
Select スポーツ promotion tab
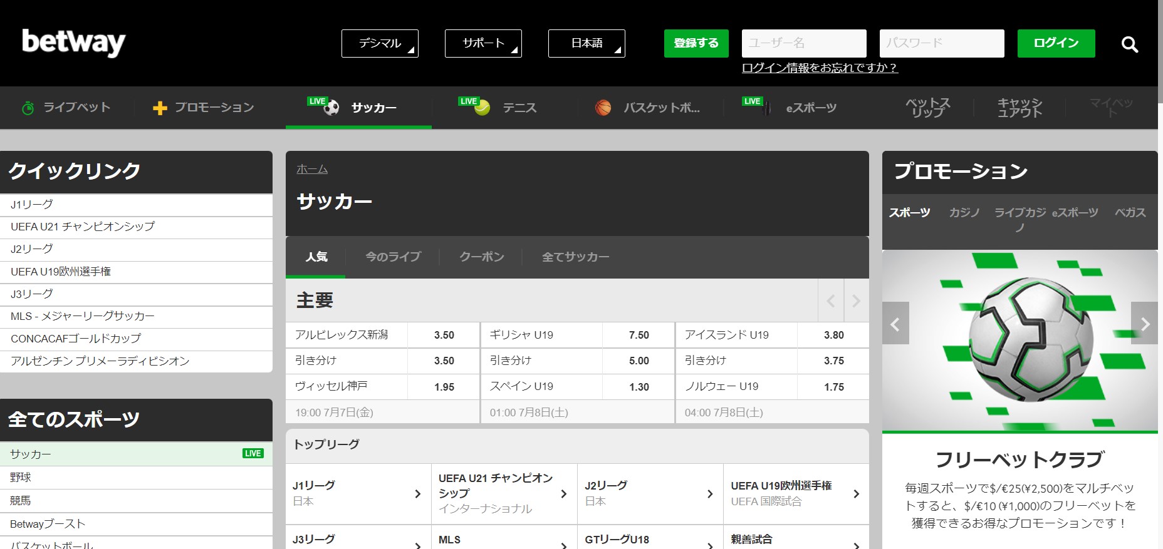pos(909,213)
